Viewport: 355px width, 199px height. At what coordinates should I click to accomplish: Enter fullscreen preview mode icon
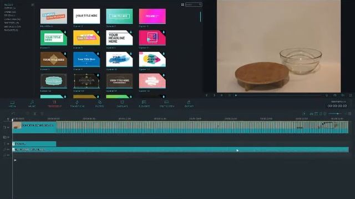351,96
